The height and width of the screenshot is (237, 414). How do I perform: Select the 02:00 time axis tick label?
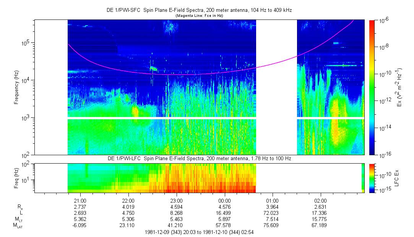pos(321,201)
